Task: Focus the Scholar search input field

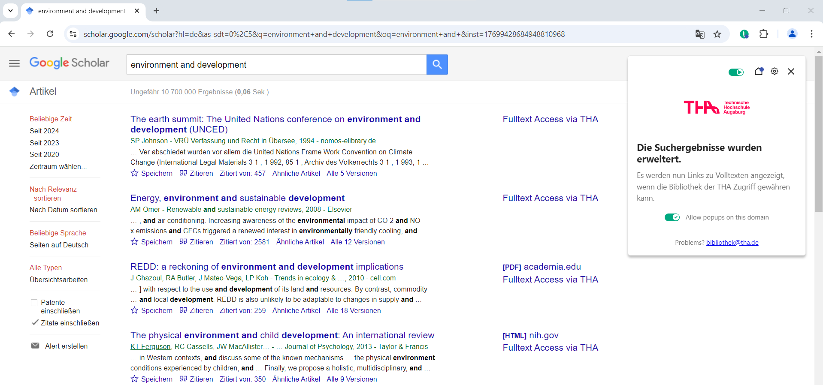Action: coord(276,64)
